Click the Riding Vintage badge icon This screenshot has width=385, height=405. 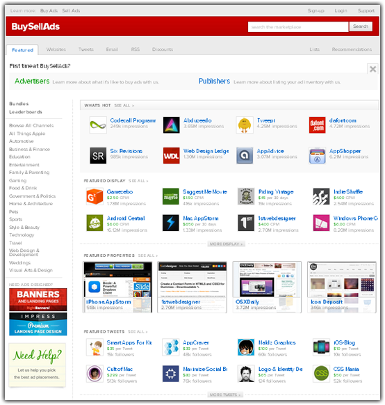point(246,196)
